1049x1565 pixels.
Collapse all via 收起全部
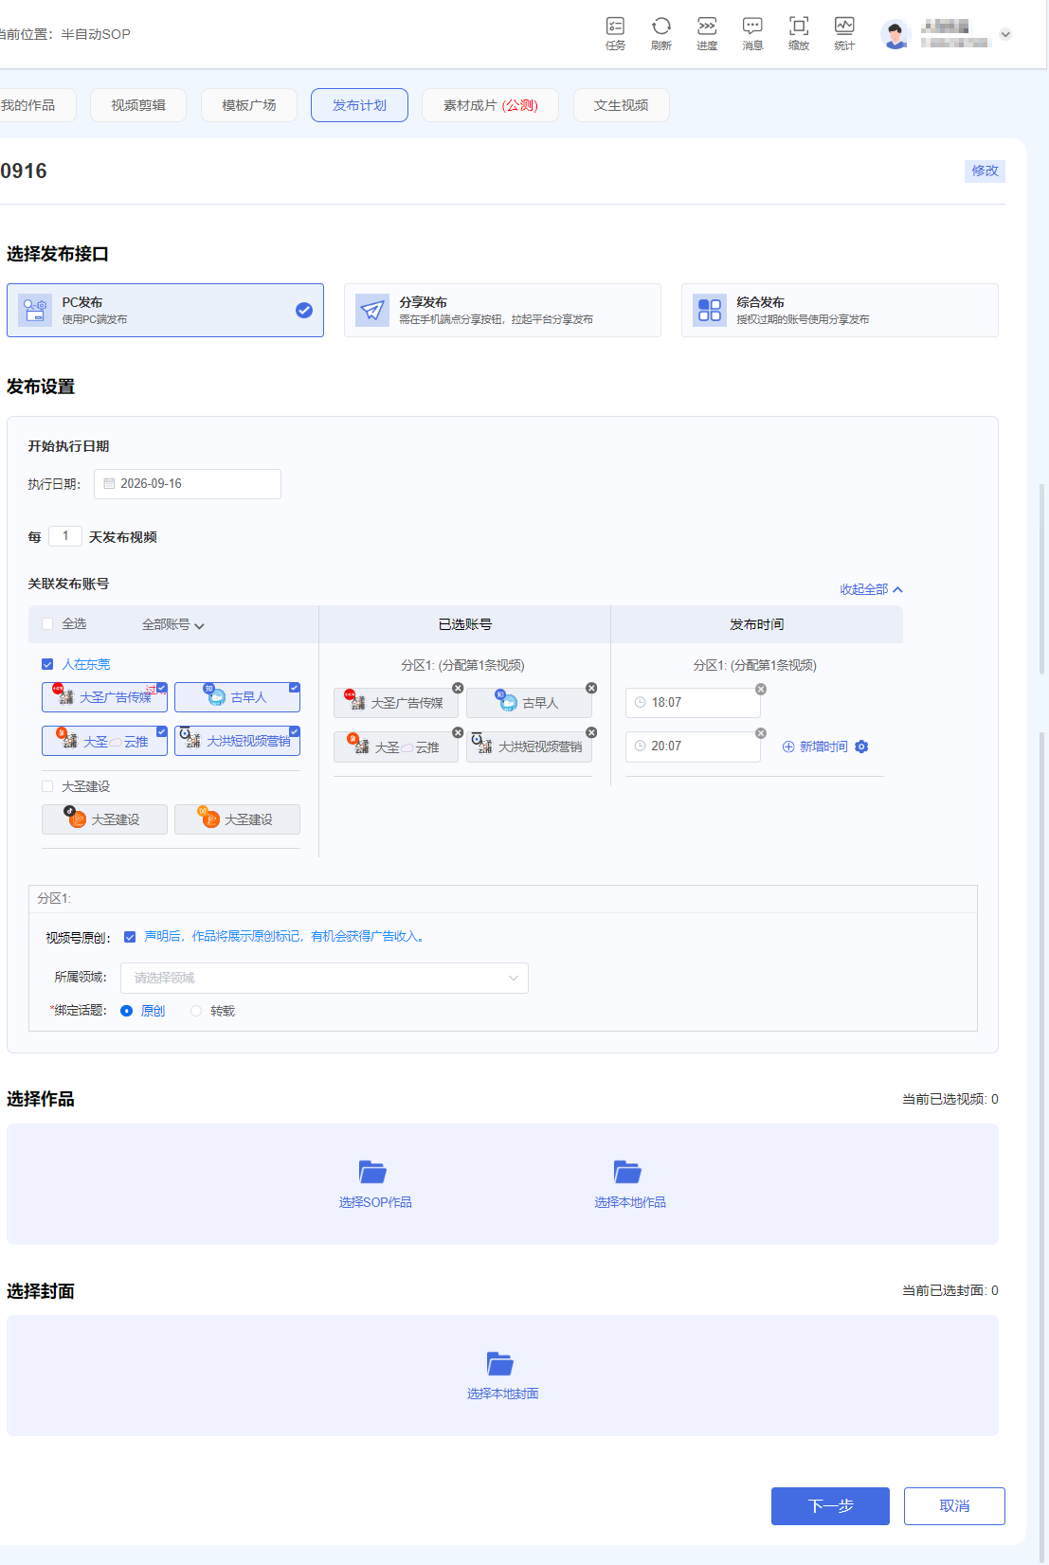click(x=871, y=589)
